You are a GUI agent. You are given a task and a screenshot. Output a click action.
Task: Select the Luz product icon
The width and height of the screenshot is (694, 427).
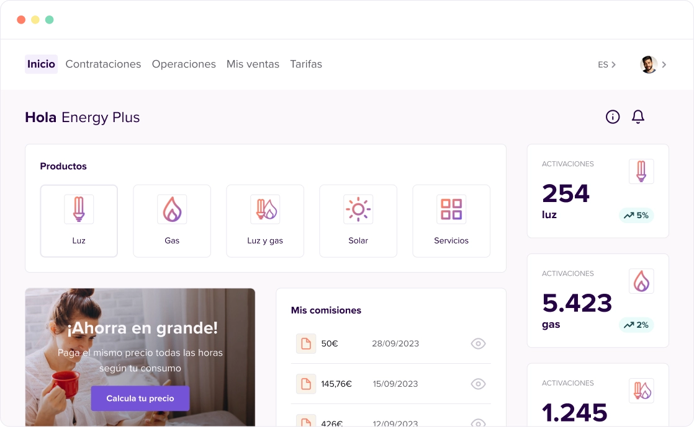click(x=79, y=209)
